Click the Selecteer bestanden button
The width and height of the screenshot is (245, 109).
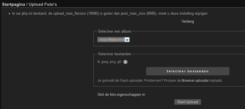[188, 71]
